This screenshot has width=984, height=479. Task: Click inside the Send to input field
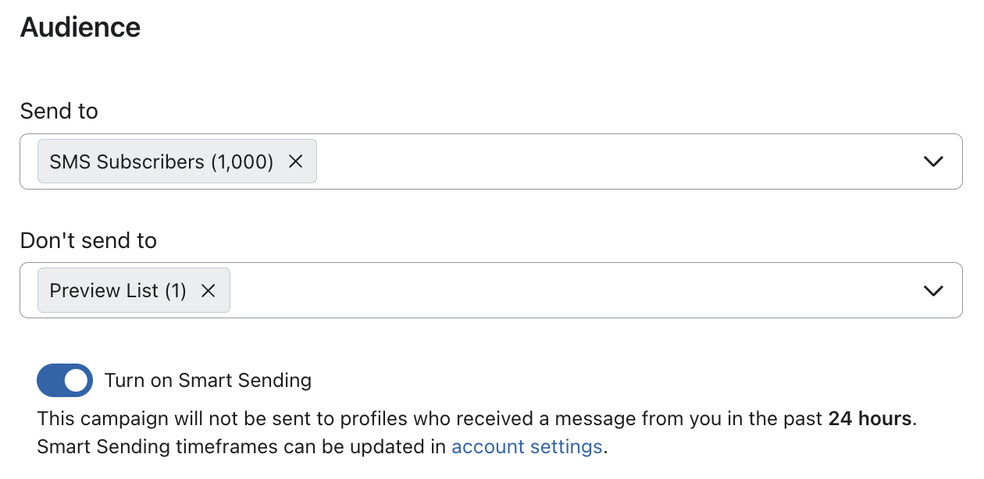click(x=547, y=161)
